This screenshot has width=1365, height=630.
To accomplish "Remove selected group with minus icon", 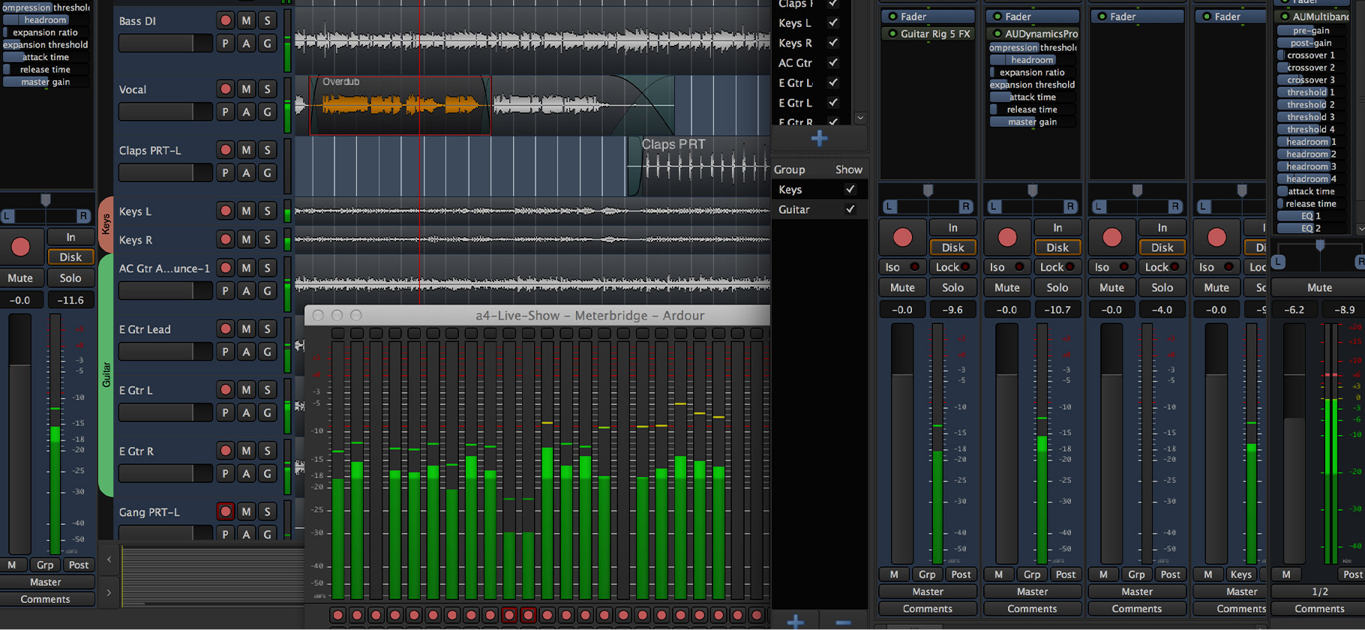I will point(843,622).
